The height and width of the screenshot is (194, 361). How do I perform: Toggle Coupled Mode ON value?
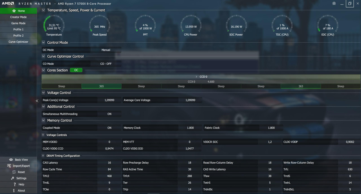pos(109,128)
